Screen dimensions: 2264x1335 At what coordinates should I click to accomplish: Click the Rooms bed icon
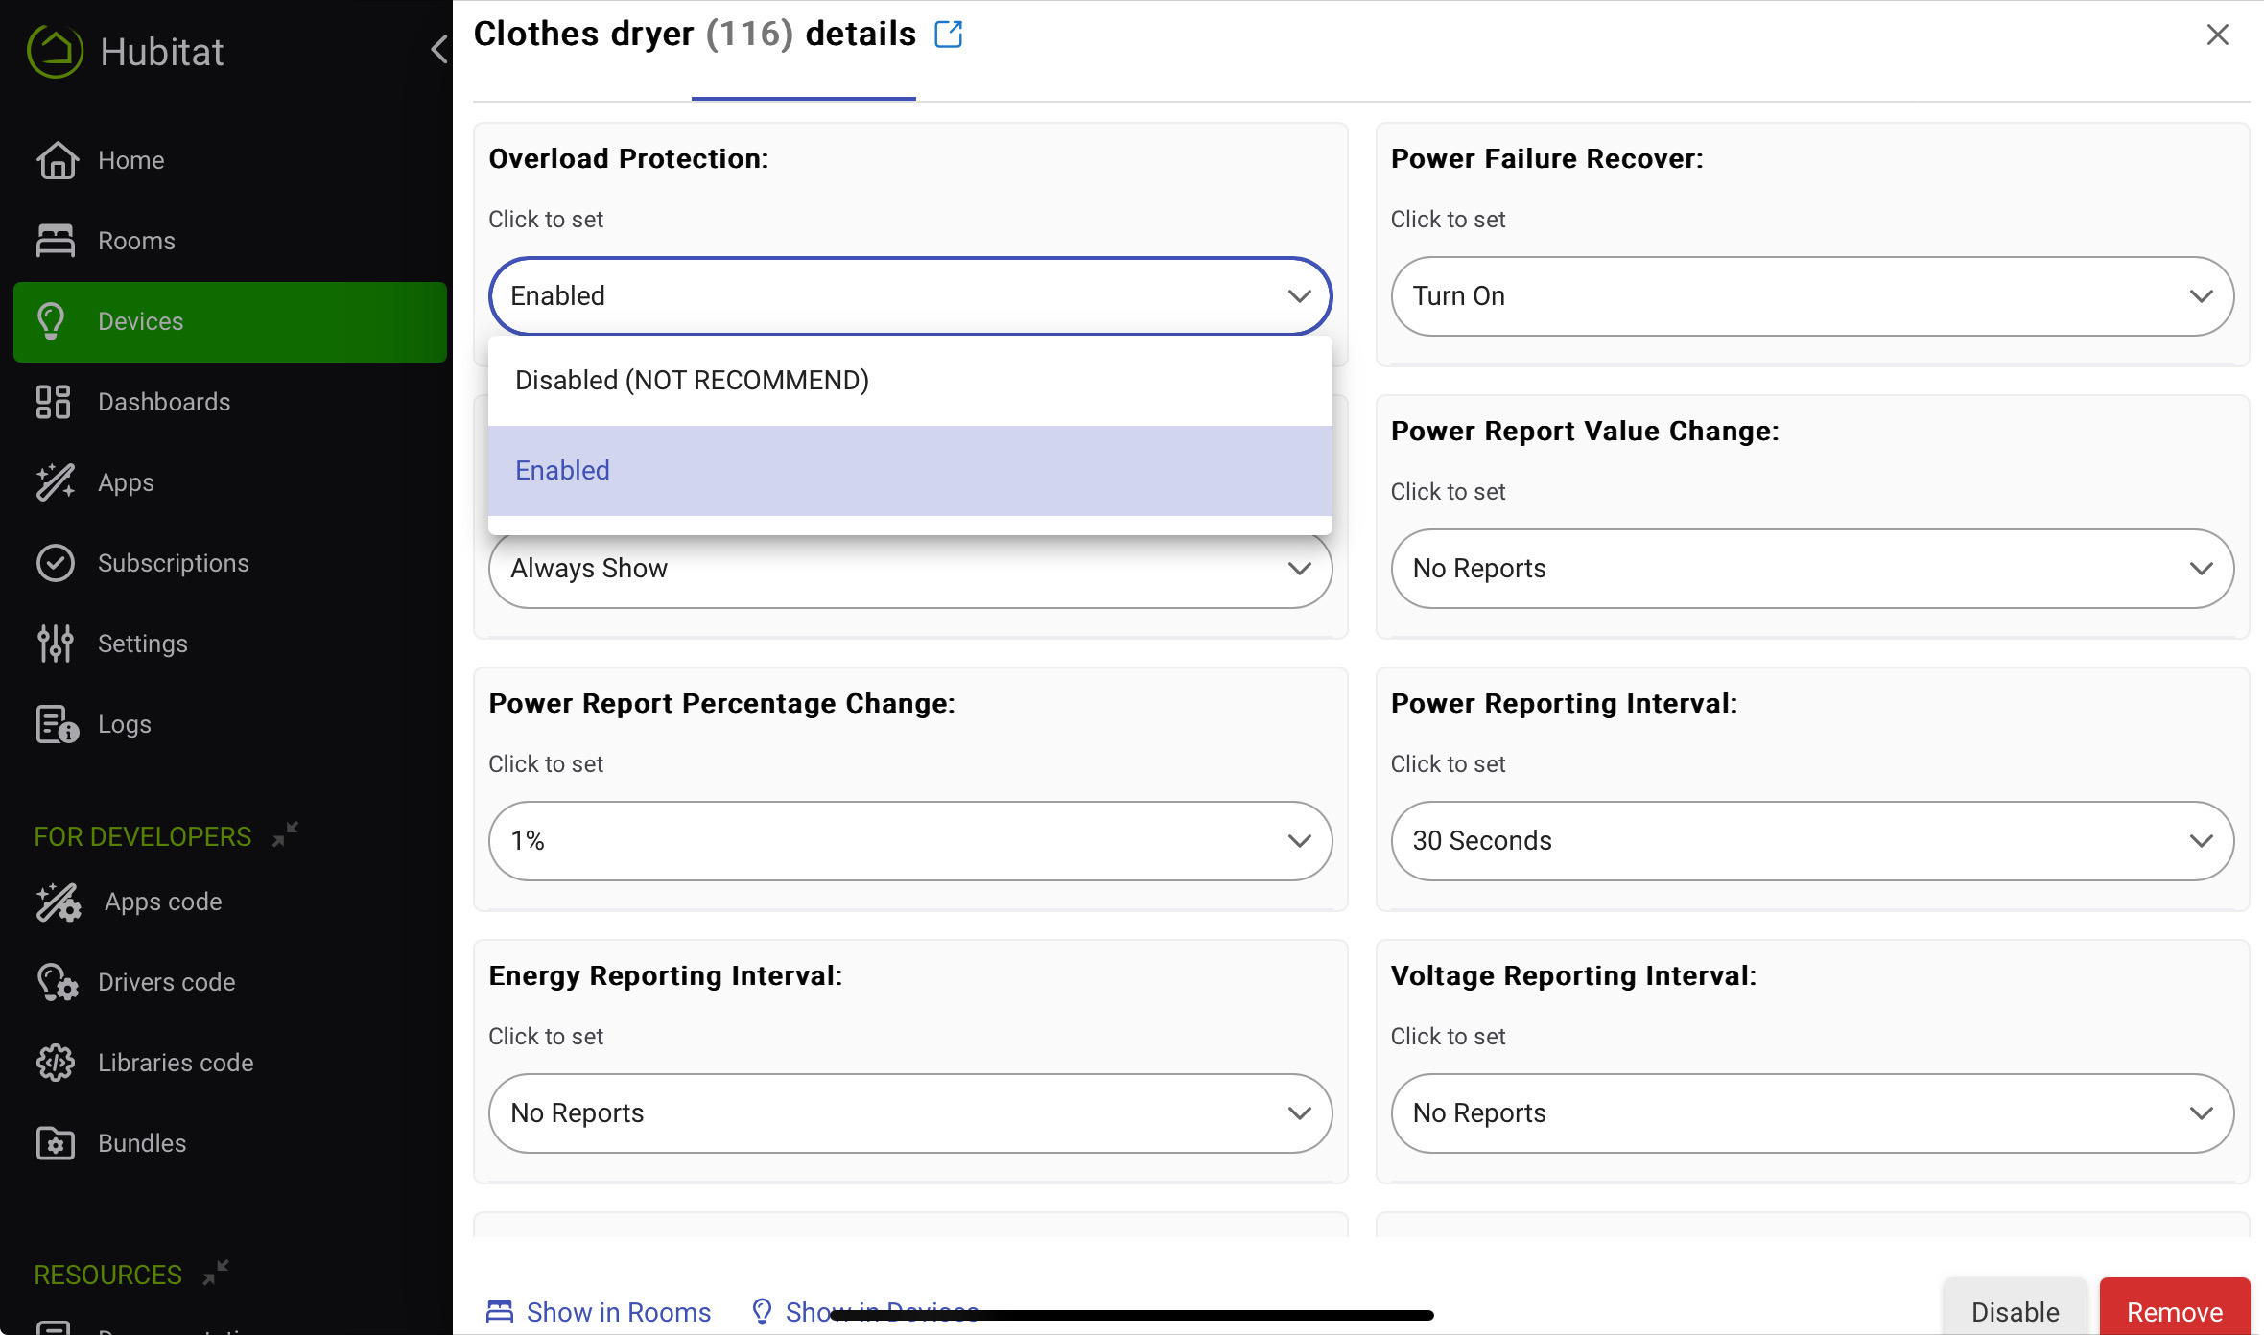coord(55,241)
